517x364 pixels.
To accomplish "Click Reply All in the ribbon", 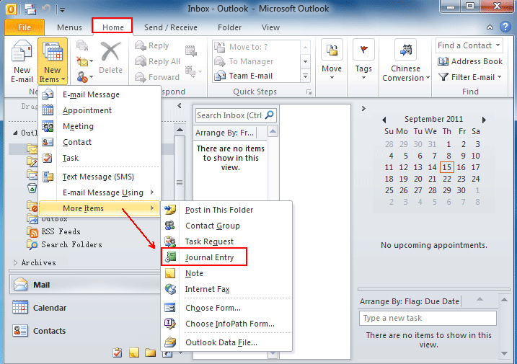I will coord(158,61).
